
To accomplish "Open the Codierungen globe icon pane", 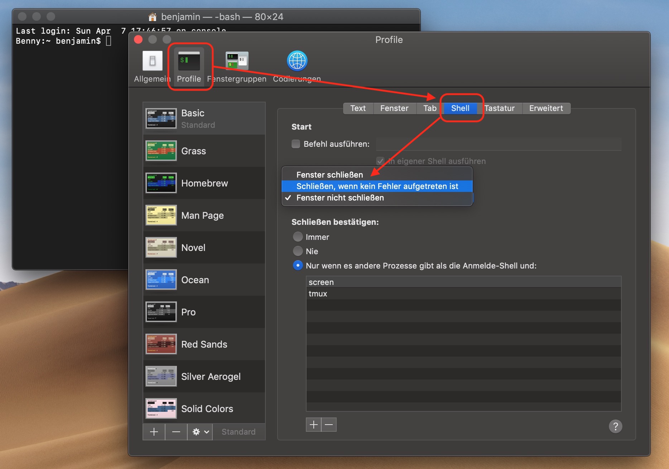I will point(297,61).
